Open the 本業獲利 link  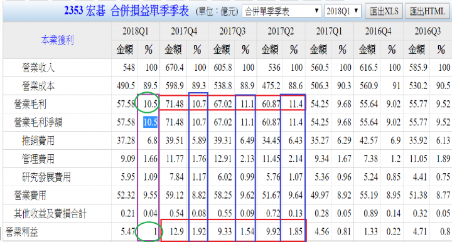coord(57,40)
